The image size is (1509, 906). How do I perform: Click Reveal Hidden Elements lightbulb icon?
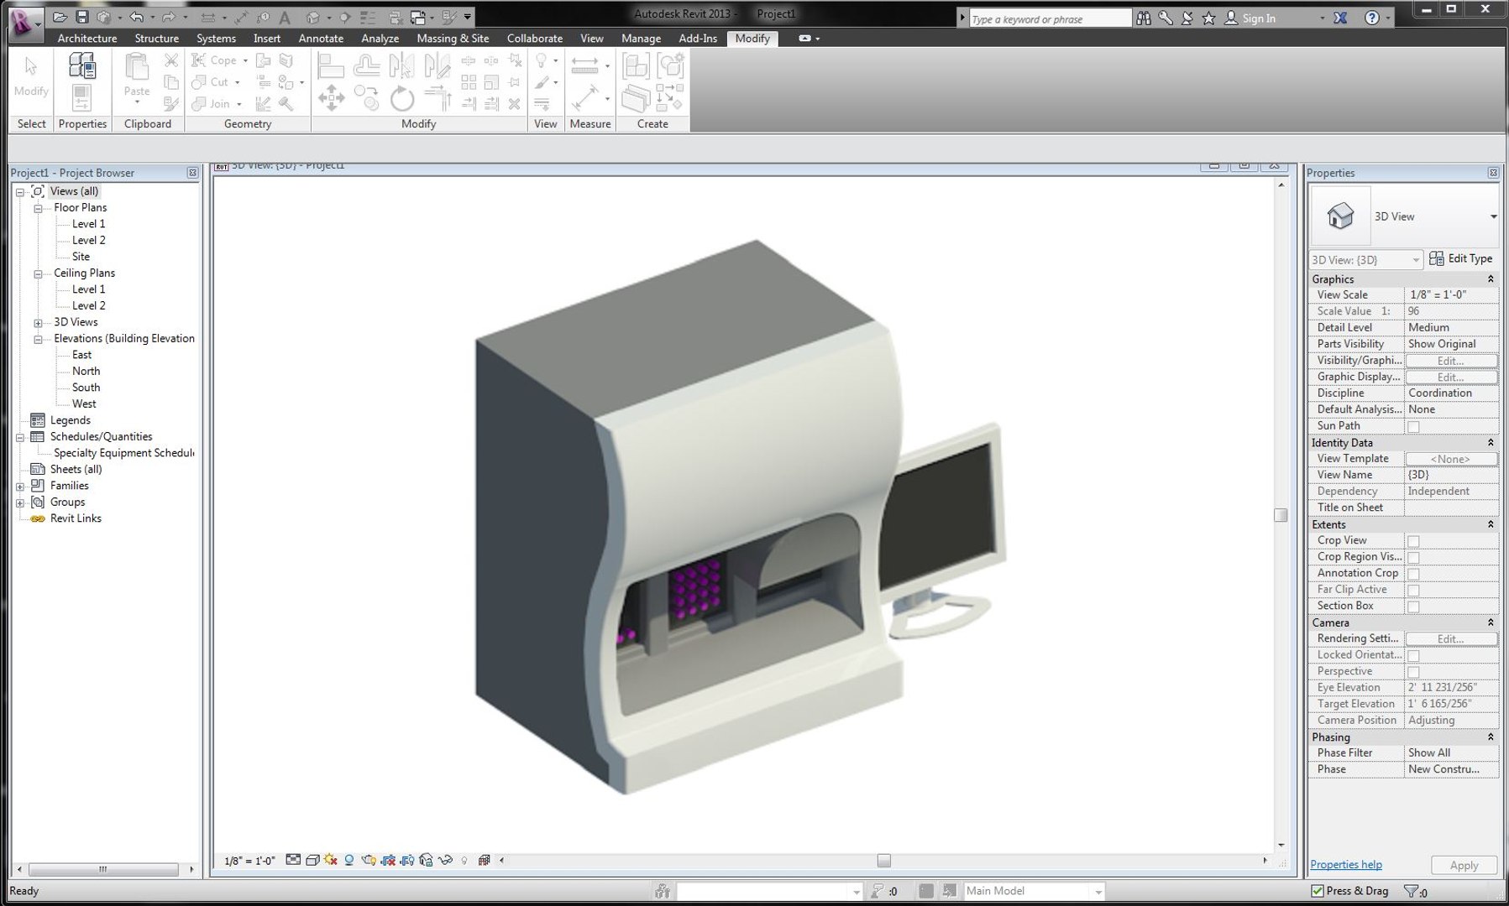(464, 860)
